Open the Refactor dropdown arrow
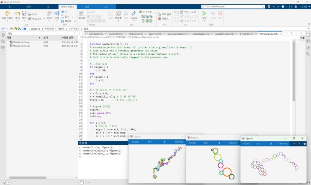 154,12
